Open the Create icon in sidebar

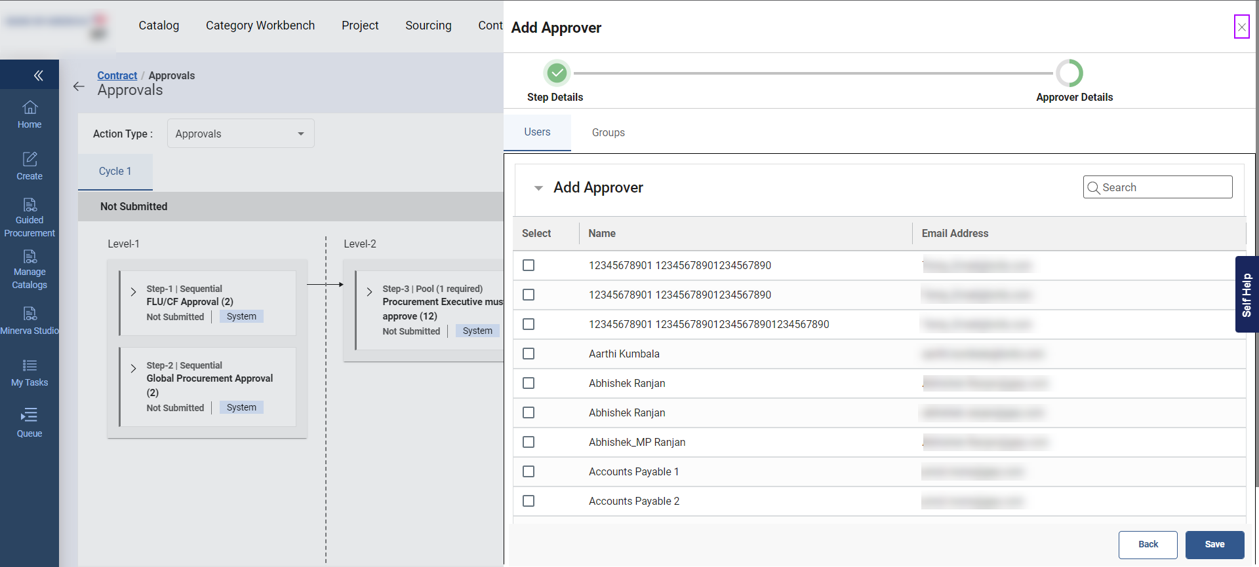(x=30, y=159)
